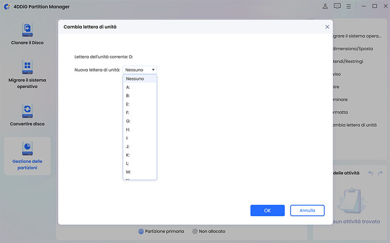Choose drive letter G: from the list
The width and height of the screenshot is (390, 243).
(x=140, y=121)
